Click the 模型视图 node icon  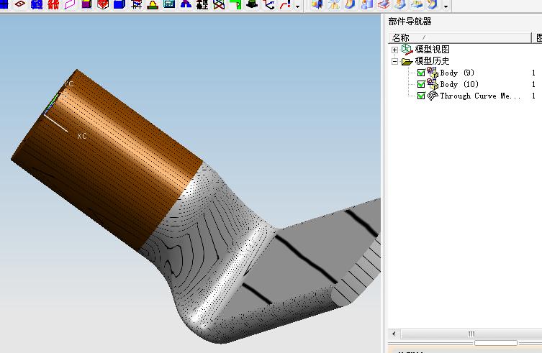pos(407,50)
